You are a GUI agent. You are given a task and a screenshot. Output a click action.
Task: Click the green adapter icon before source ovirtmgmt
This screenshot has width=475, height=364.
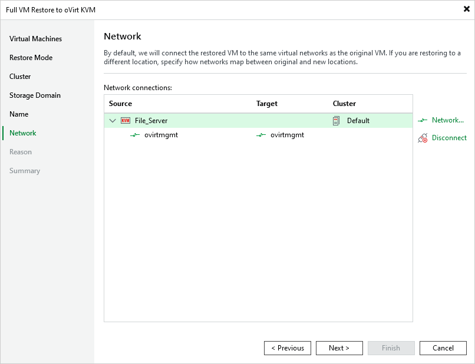(135, 135)
